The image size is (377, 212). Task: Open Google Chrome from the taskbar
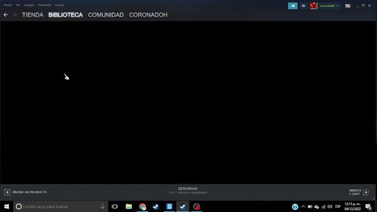(x=143, y=207)
